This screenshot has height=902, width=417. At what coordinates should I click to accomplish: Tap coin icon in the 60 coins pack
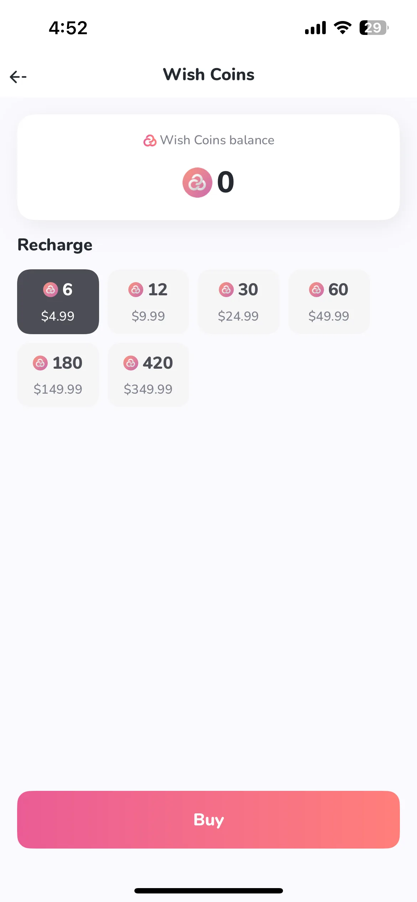pos(316,290)
